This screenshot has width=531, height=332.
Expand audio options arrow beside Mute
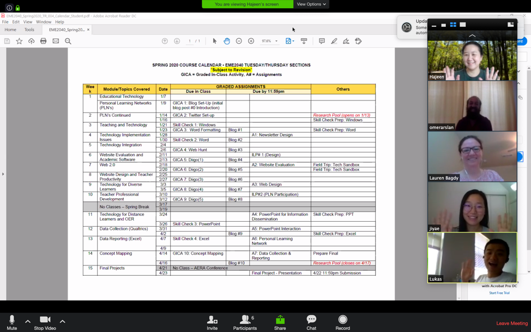coord(28,321)
